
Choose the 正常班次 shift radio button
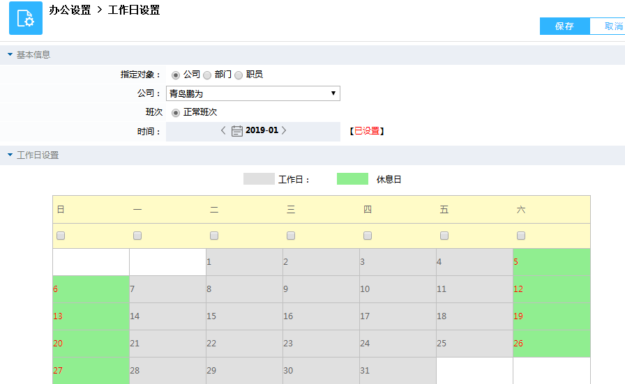coord(176,112)
